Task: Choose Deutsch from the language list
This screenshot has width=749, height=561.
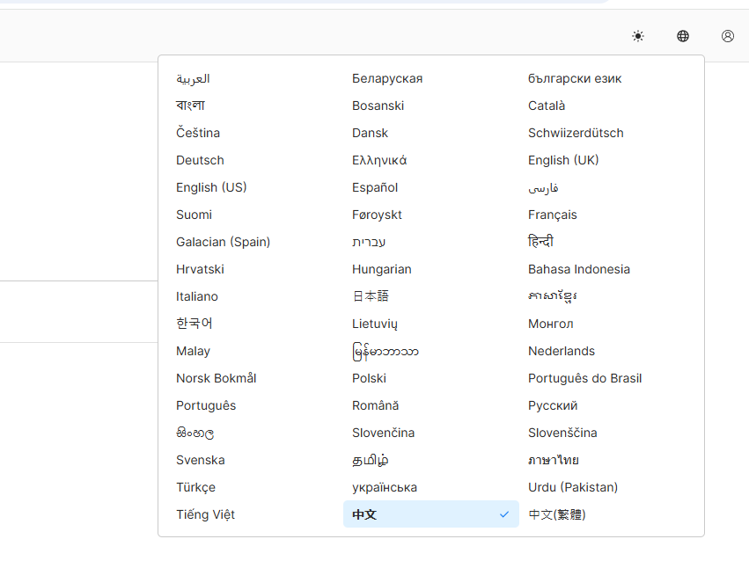Action: [200, 160]
